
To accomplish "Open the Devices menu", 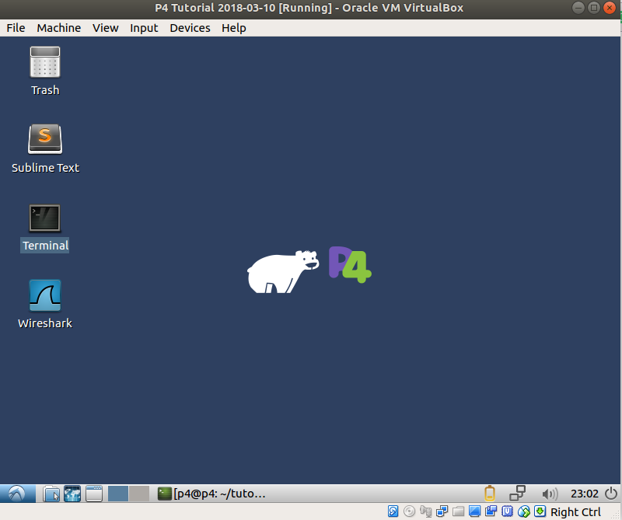I will 190,28.
